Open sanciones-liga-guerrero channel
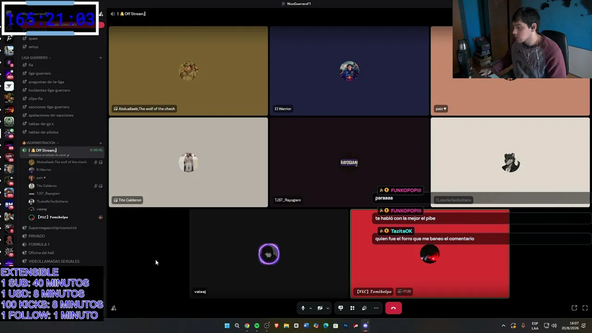Screen dimensions: 592x333 pos(62,107)
